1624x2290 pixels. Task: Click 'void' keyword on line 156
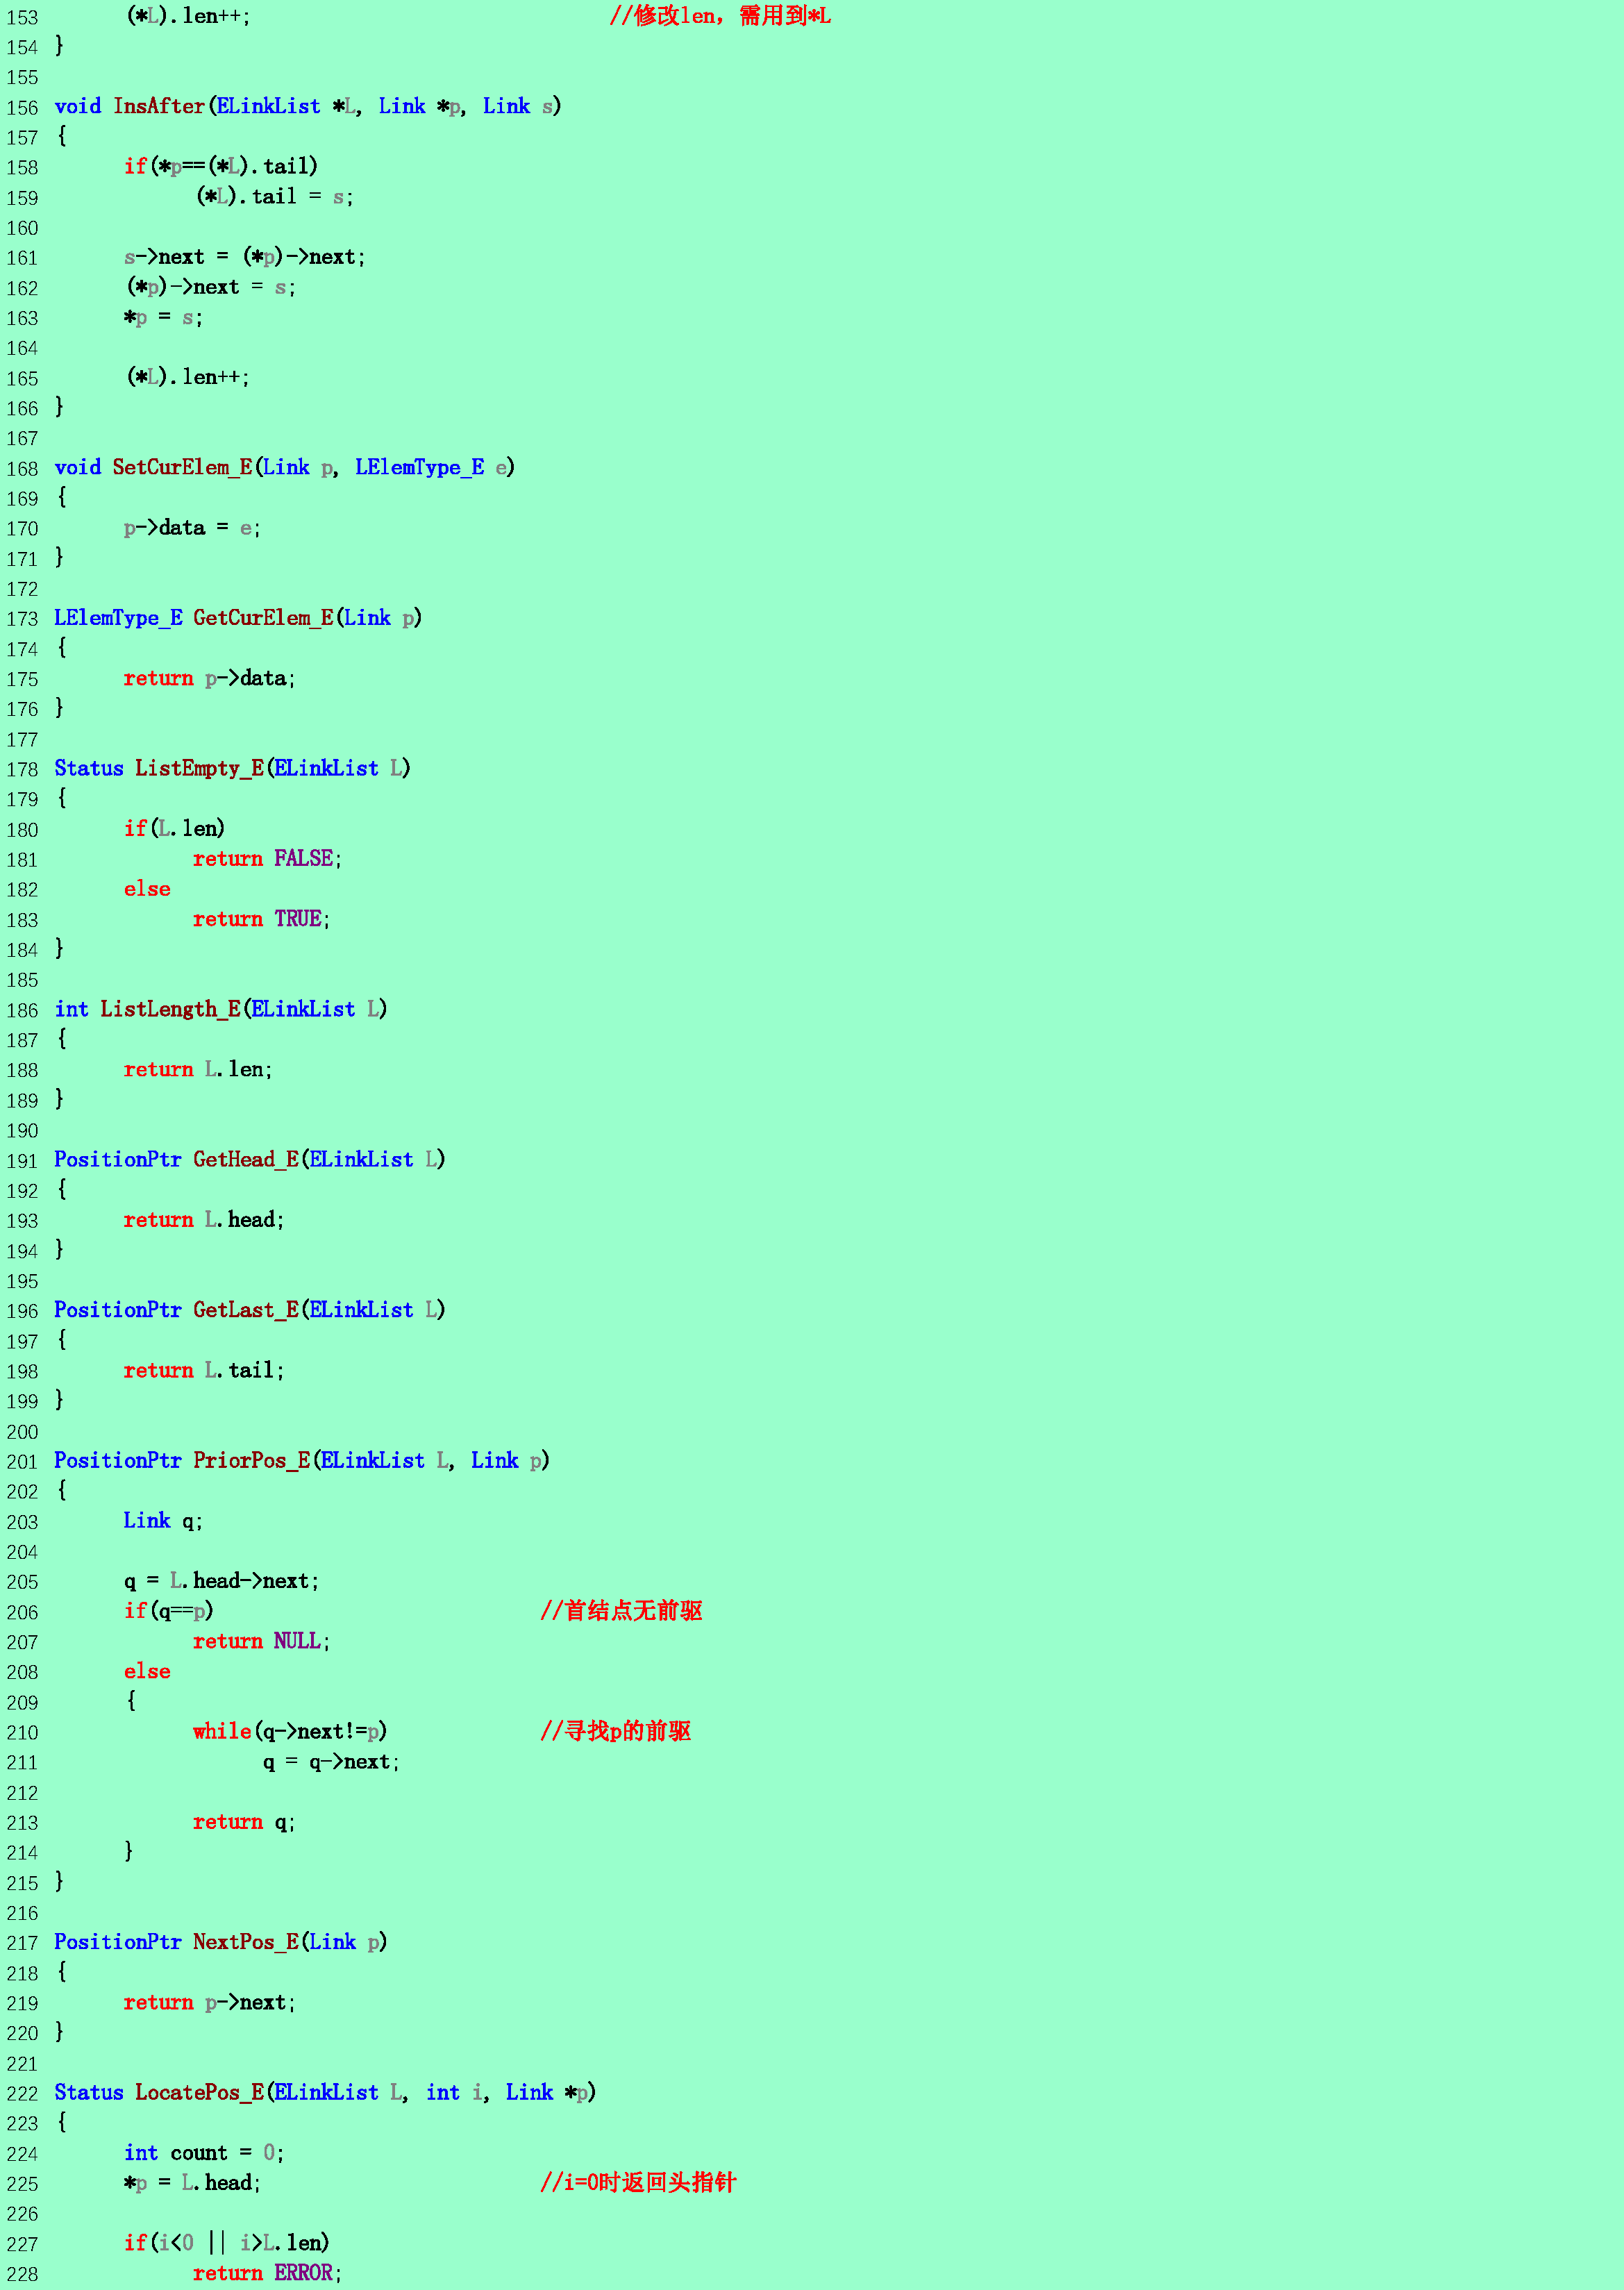78,106
